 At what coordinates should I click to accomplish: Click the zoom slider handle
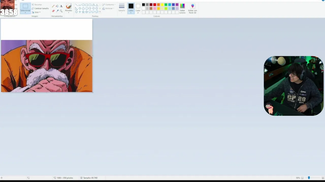[309, 178]
